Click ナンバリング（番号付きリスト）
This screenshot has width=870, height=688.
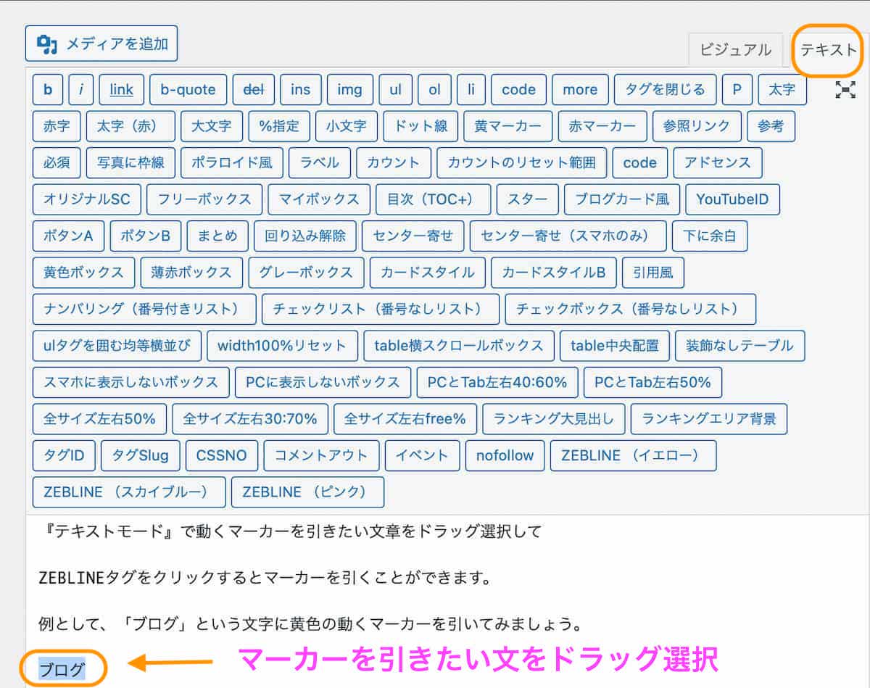click(x=144, y=309)
